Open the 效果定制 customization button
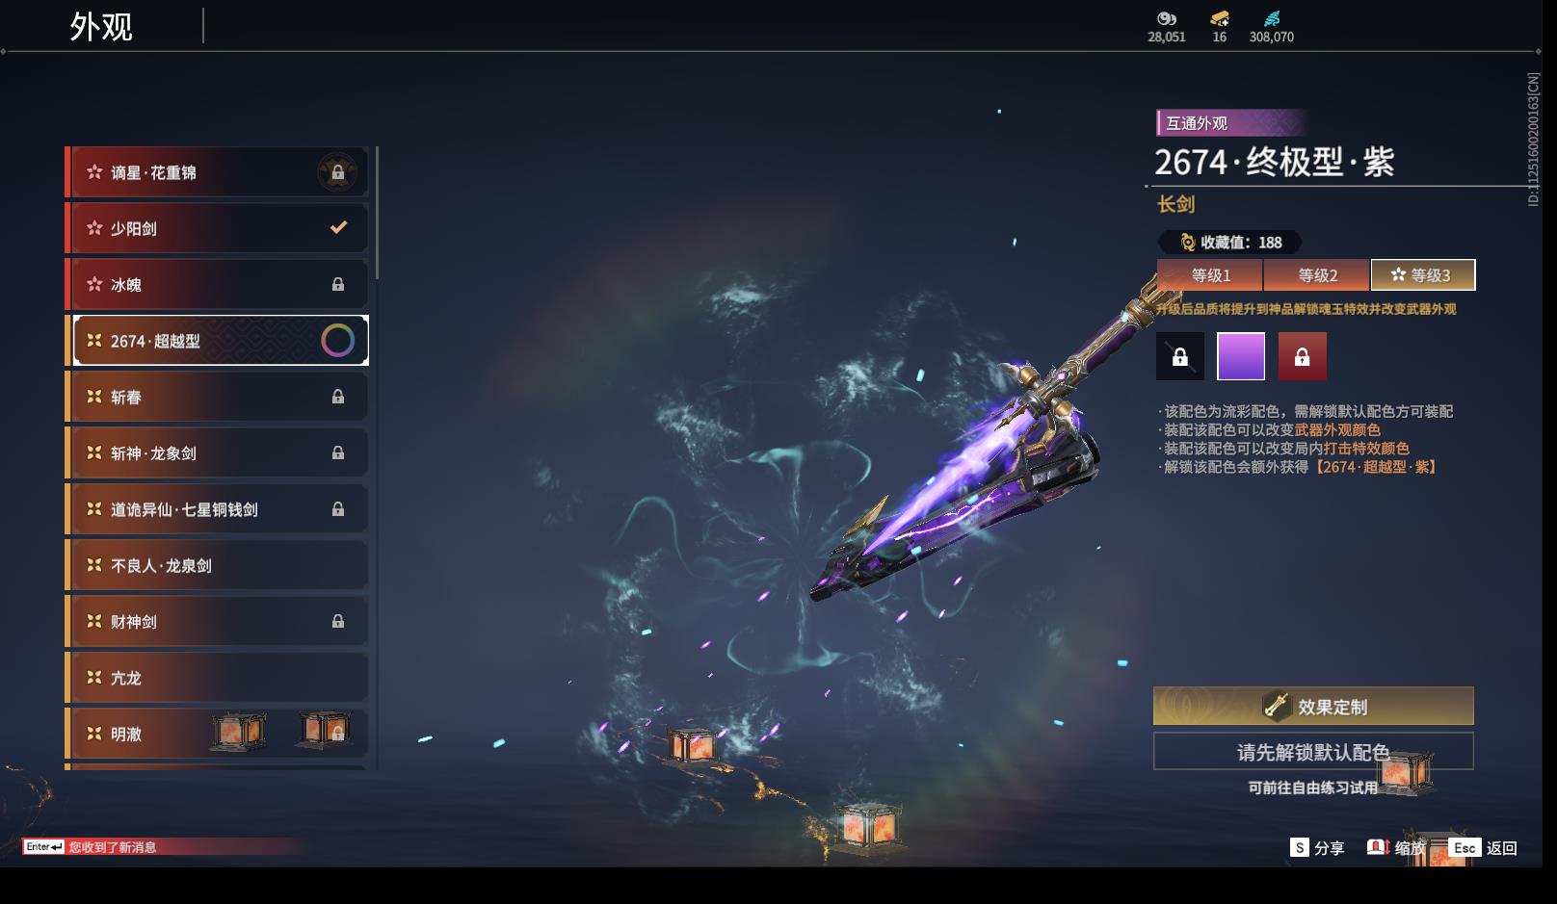This screenshot has height=904, width=1557. pyautogui.click(x=1313, y=707)
